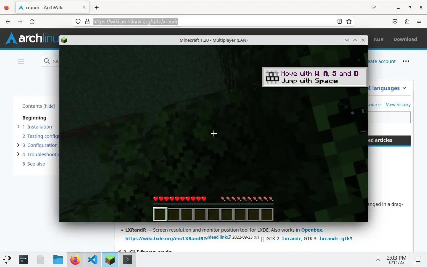Screen dimensions: 427x267
Task: Open the lxrandr-gtk3 package link
Action: point(336,239)
